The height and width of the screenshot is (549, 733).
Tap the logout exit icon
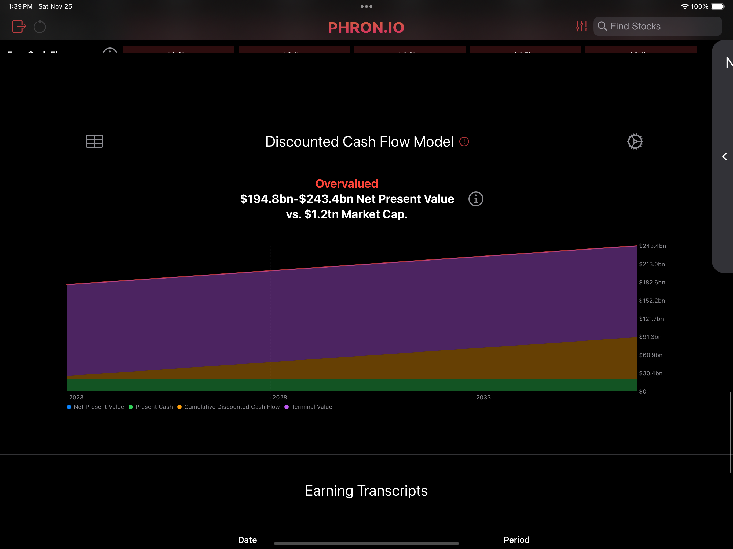click(19, 27)
